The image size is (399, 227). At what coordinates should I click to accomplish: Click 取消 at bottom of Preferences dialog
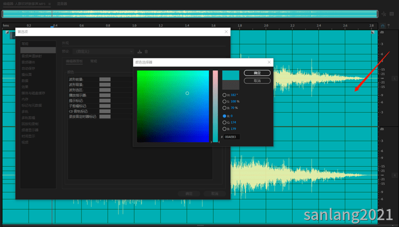(x=214, y=194)
